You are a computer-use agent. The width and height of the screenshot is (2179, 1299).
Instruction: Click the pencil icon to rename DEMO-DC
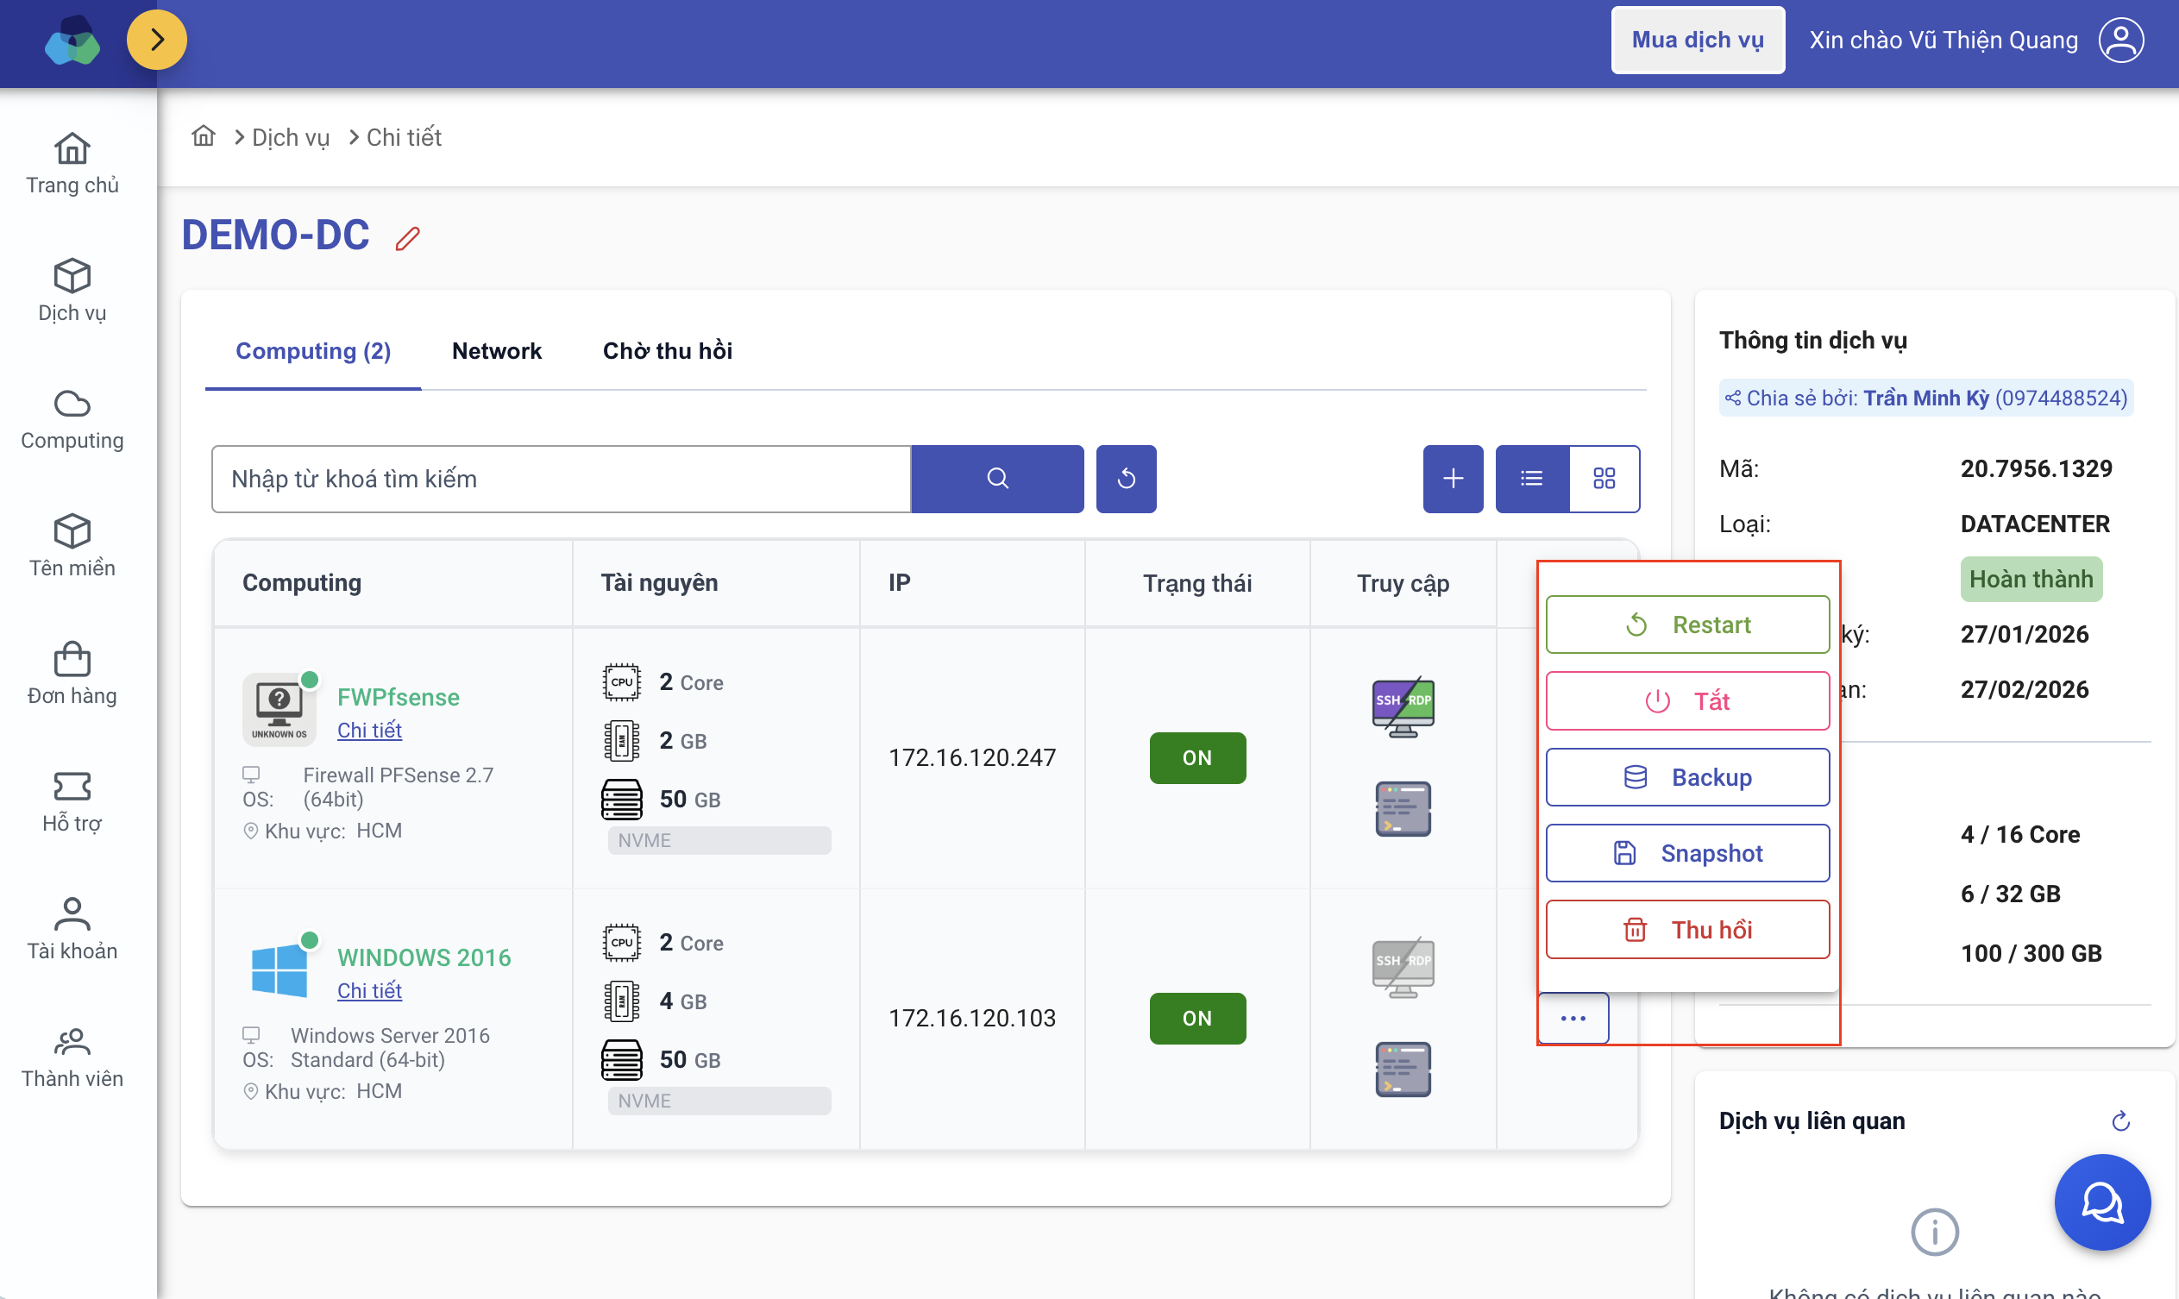407,238
